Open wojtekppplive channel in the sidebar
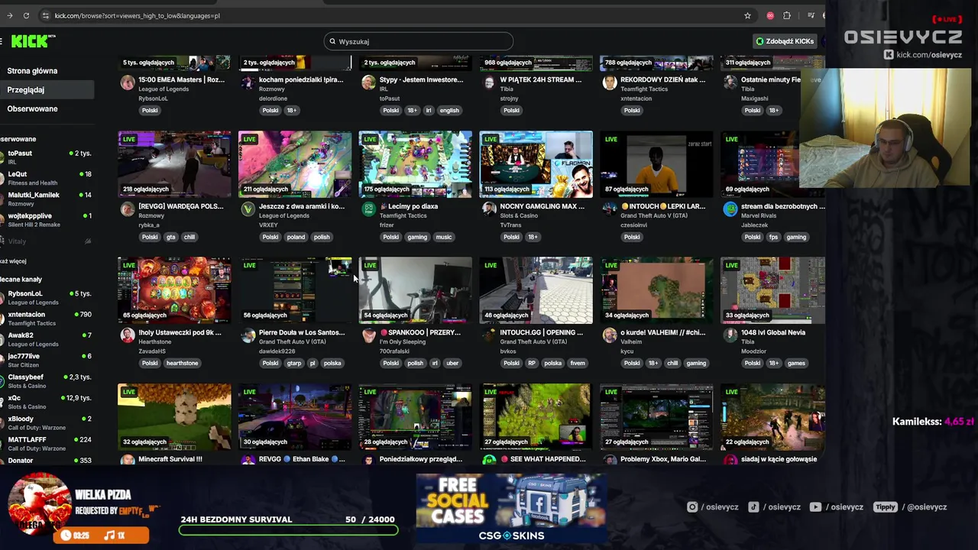This screenshot has width=978, height=550. [x=46, y=219]
